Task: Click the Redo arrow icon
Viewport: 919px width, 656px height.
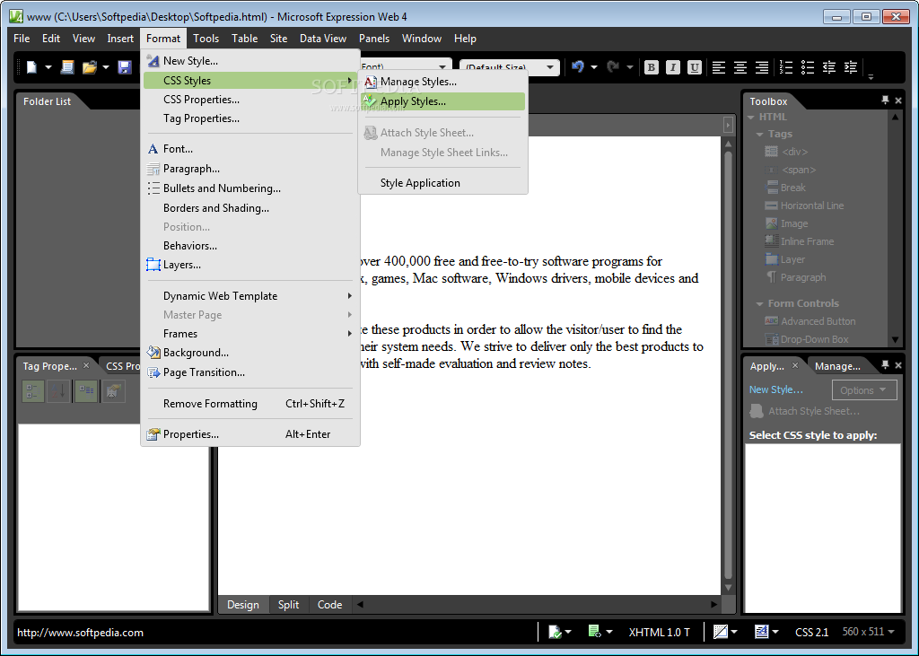Action: [x=613, y=66]
